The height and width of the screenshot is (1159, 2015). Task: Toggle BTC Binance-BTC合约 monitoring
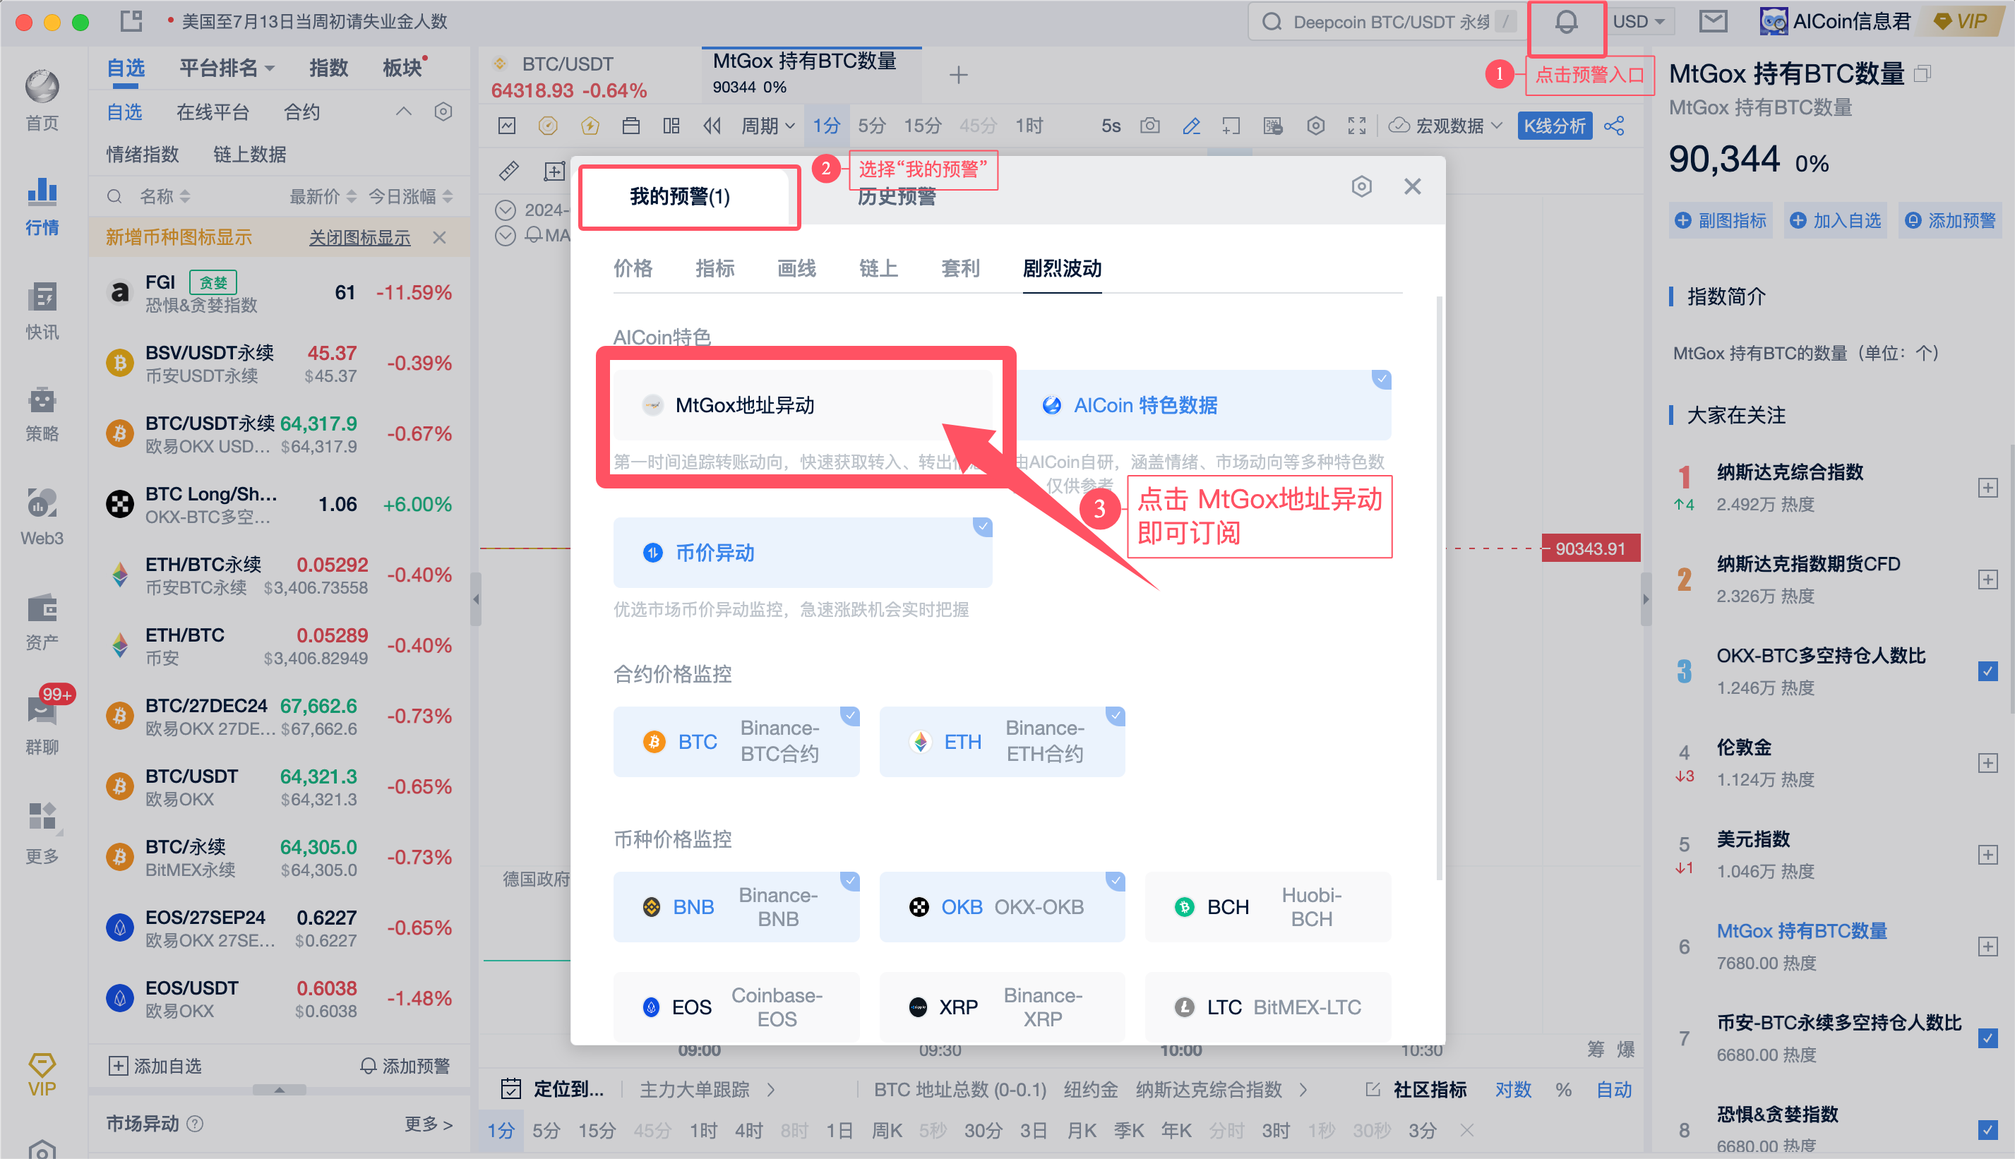(736, 741)
